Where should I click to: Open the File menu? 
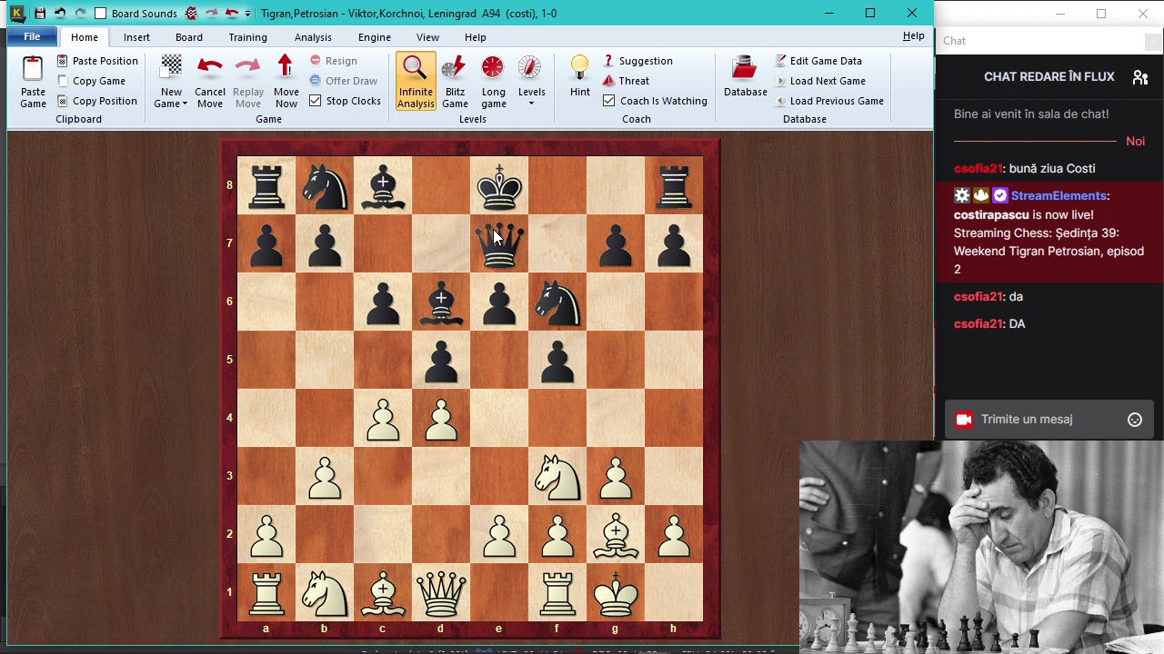pos(32,36)
